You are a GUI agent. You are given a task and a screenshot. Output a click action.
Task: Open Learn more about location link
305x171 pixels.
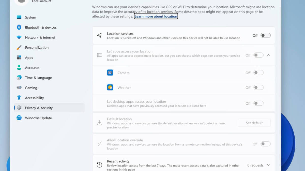click(x=156, y=16)
